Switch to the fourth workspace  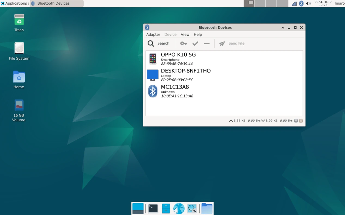point(283,3)
